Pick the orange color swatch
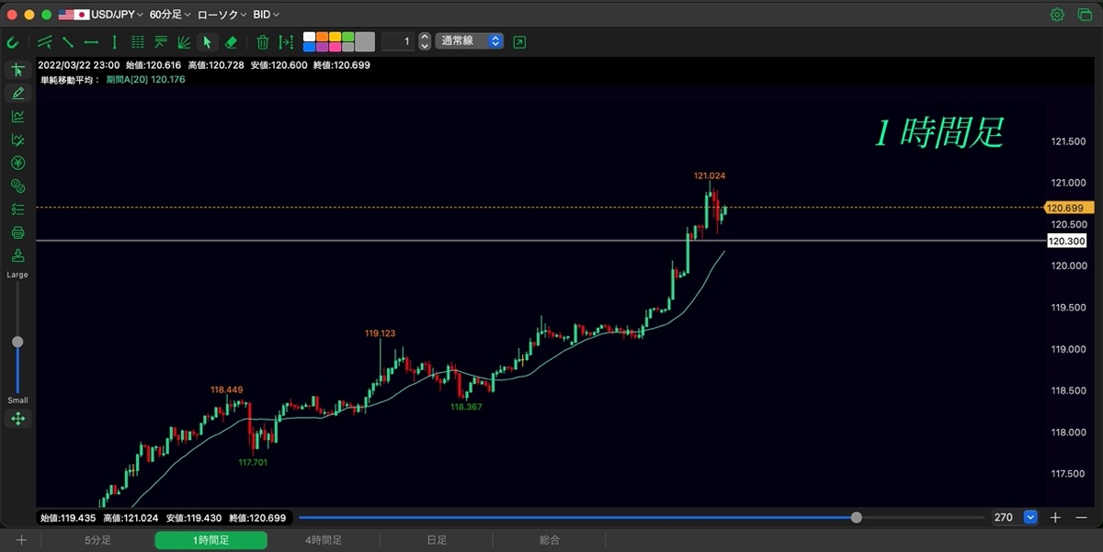The width and height of the screenshot is (1103, 552). 323,37
